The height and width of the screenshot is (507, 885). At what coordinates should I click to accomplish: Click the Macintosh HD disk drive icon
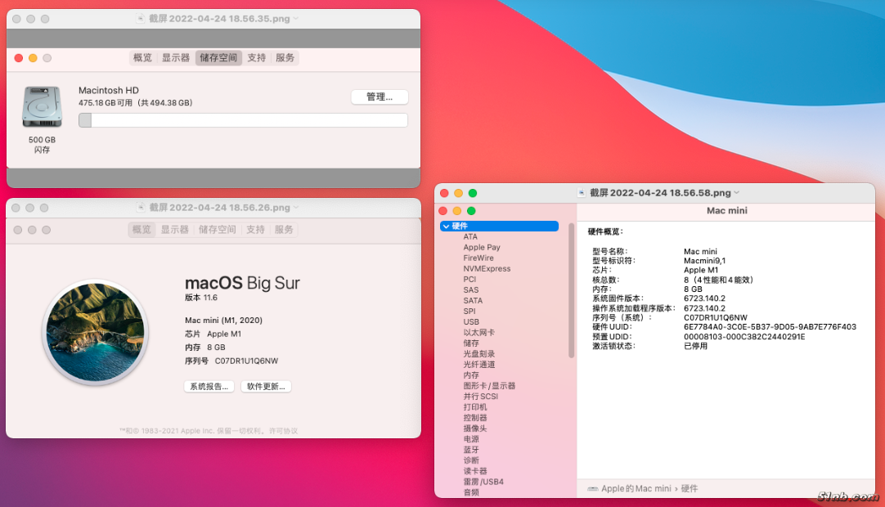pyautogui.click(x=42, y=106)
